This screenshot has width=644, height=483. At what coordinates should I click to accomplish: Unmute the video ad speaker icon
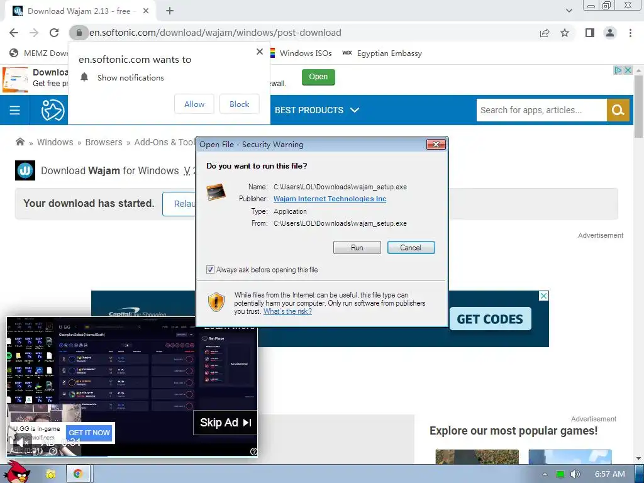[21, 443]
